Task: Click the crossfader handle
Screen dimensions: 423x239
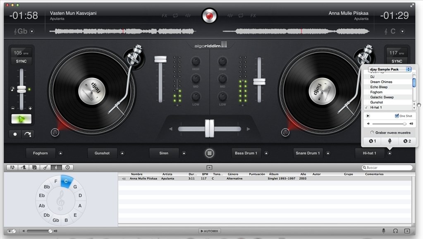Action: tap(209, 129)
